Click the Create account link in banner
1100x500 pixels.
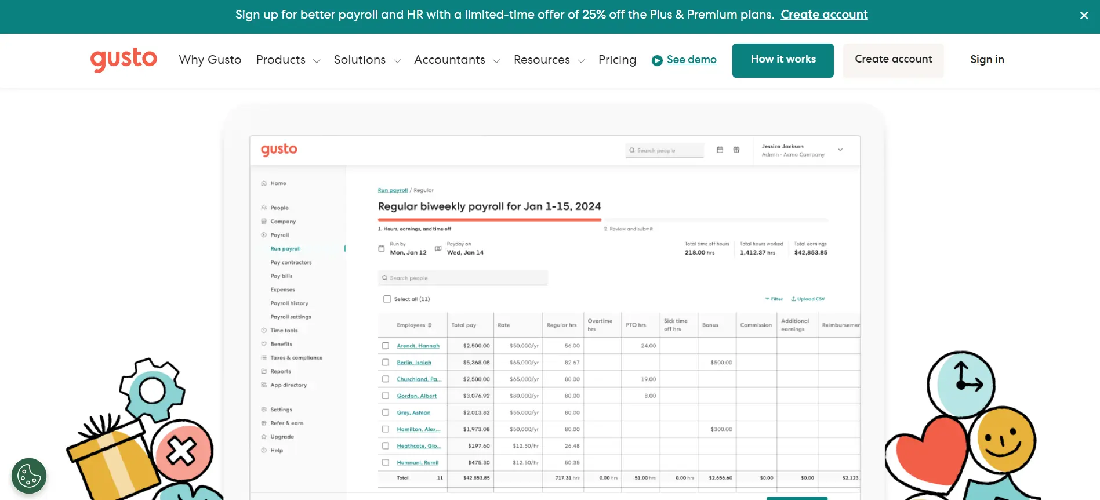(824, 15)
